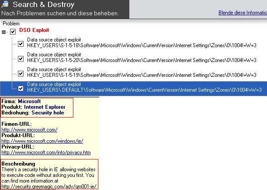Collapse the DSO Exploit tree group
This screenshot has width=267, height=190.
(x=4, y=32)
